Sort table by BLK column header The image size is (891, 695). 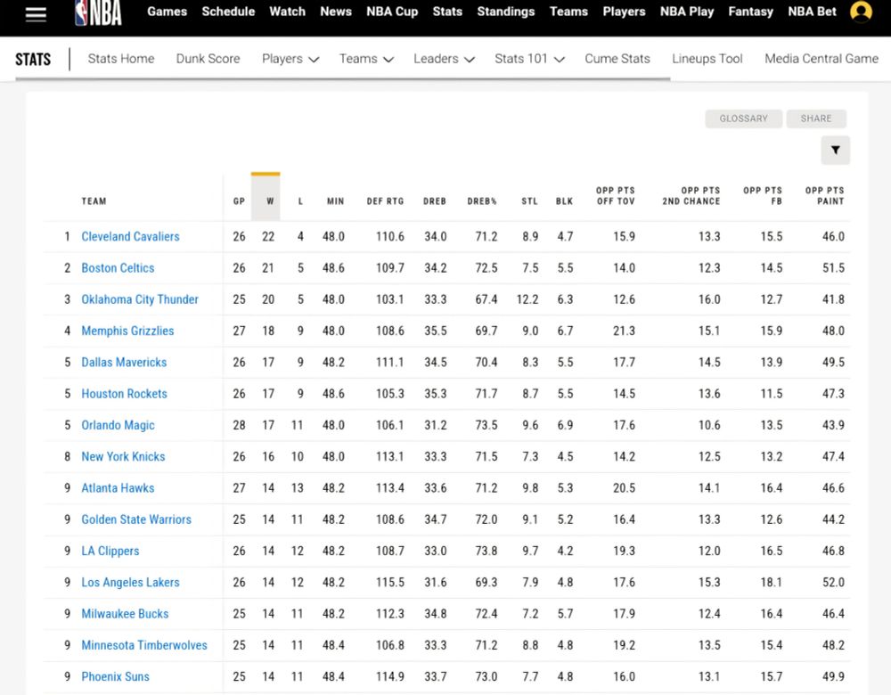point(564,201)
